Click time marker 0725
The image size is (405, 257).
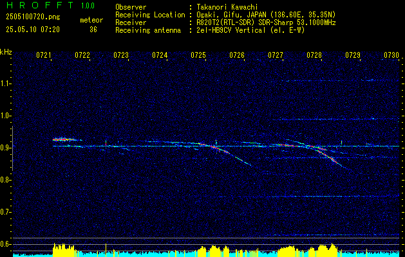tap(198, 55)
